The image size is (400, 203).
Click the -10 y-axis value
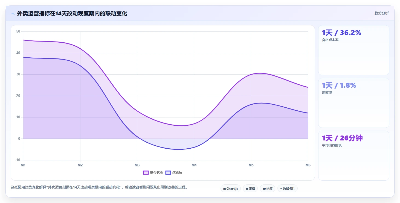coord(18,160)
